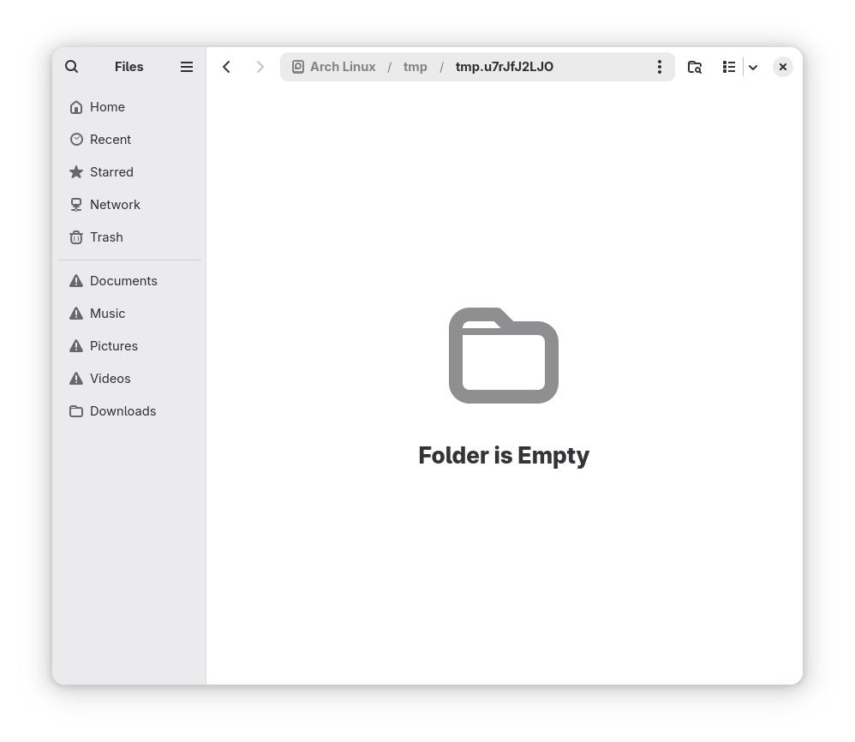This screenshot has height=742, width=855.
Task: Open the Starred sidebar entry
Action: click(x=129, y=172)
